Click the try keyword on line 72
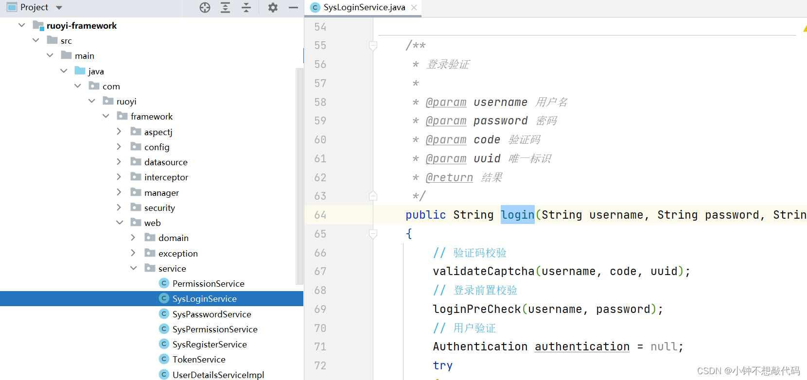Screen dimensions: 807x380 (443, 365)
